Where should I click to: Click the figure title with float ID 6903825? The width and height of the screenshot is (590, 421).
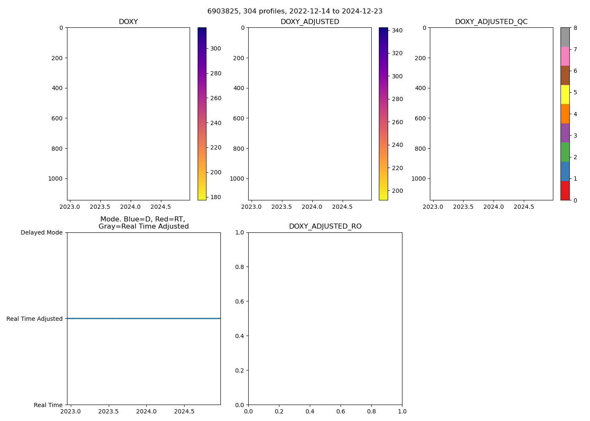[295, 11]
